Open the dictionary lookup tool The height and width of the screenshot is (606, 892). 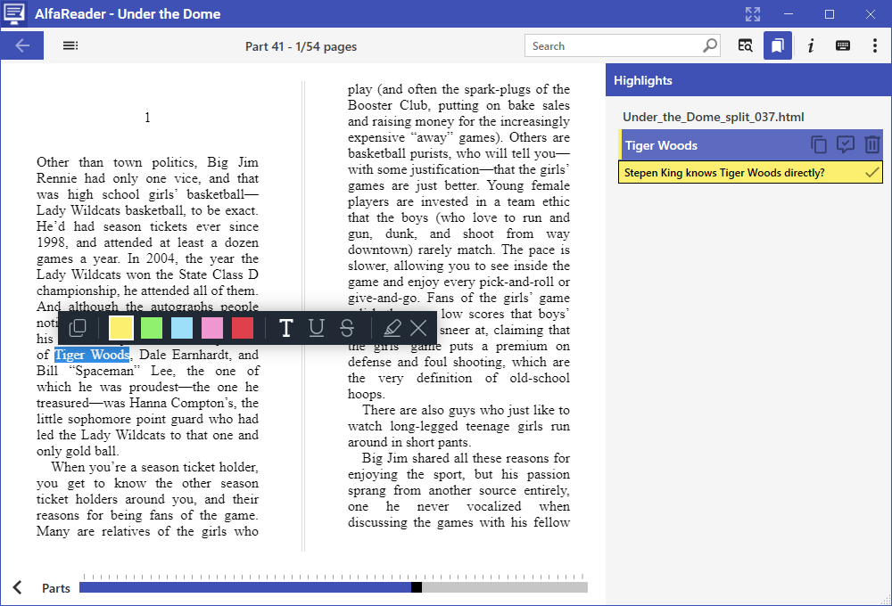click(745, 45)
